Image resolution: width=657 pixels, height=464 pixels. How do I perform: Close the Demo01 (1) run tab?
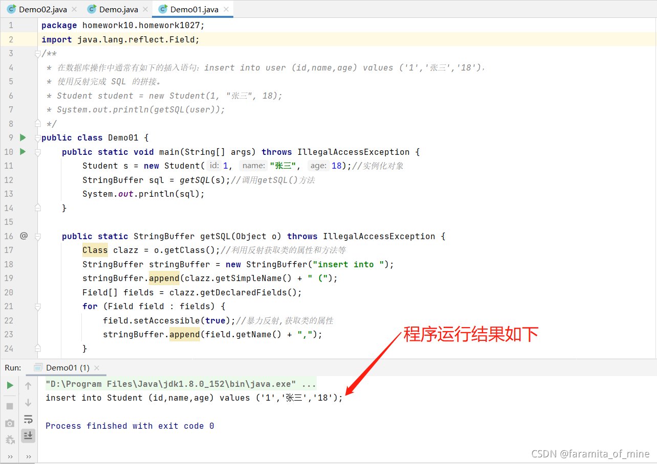point(97,368)
